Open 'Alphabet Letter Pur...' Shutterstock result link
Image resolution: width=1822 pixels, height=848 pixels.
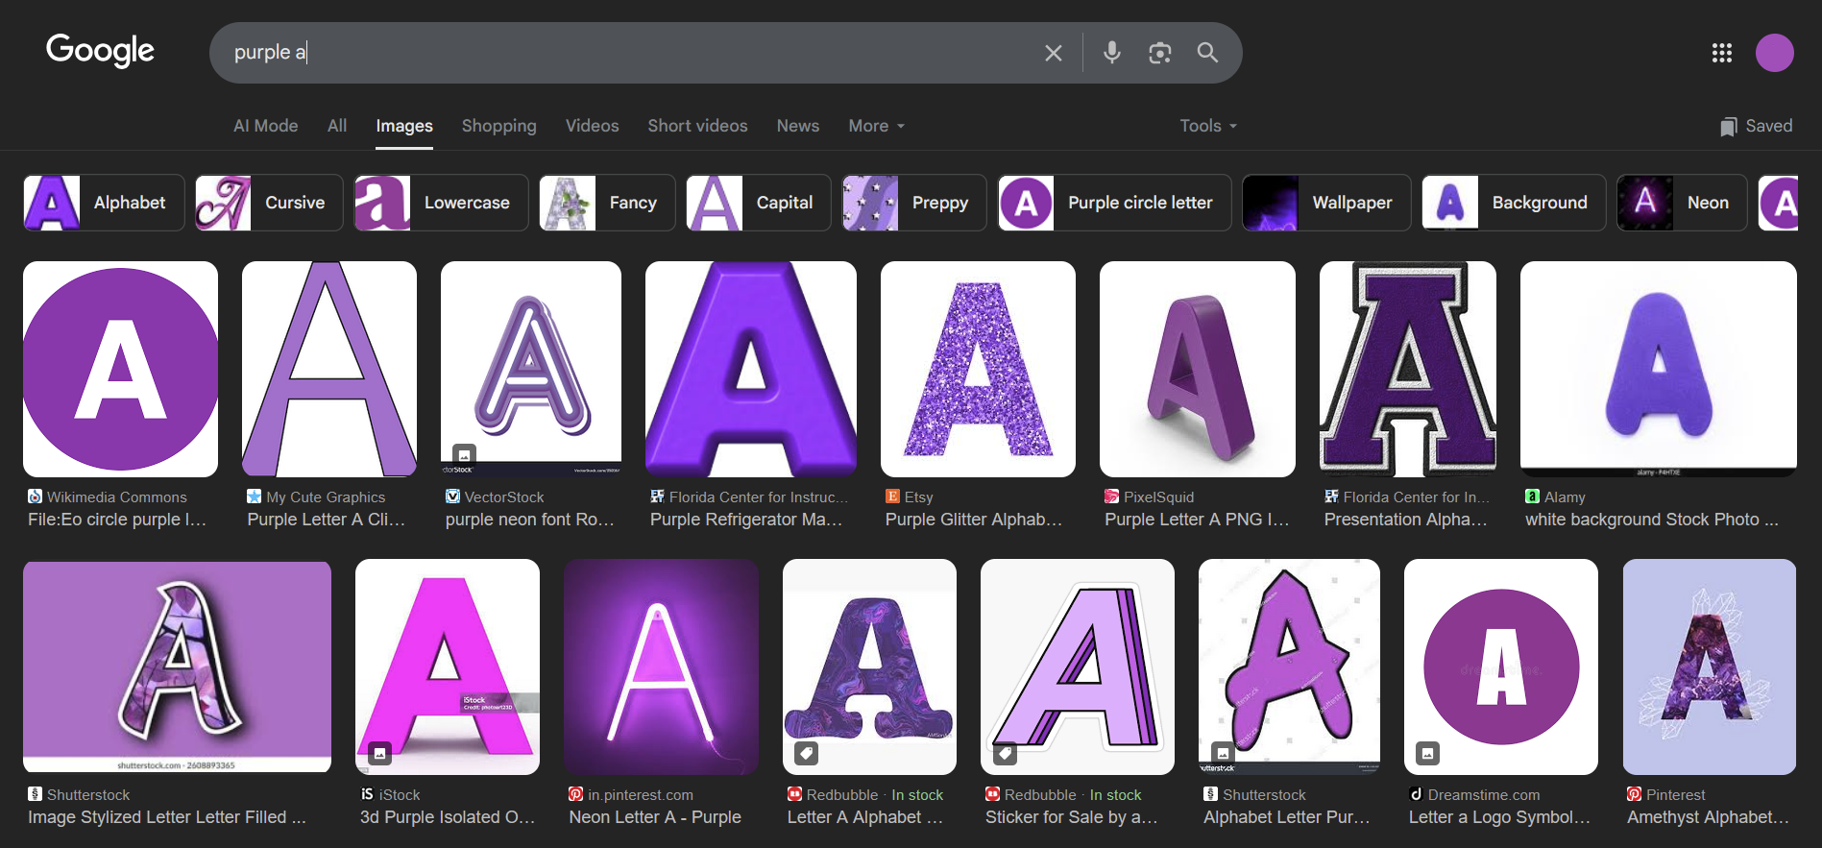point(1287,817)
